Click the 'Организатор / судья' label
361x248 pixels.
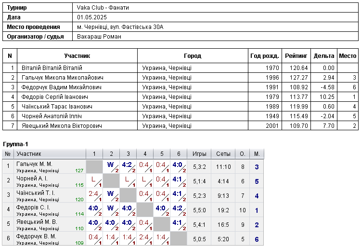pos(35,37)
